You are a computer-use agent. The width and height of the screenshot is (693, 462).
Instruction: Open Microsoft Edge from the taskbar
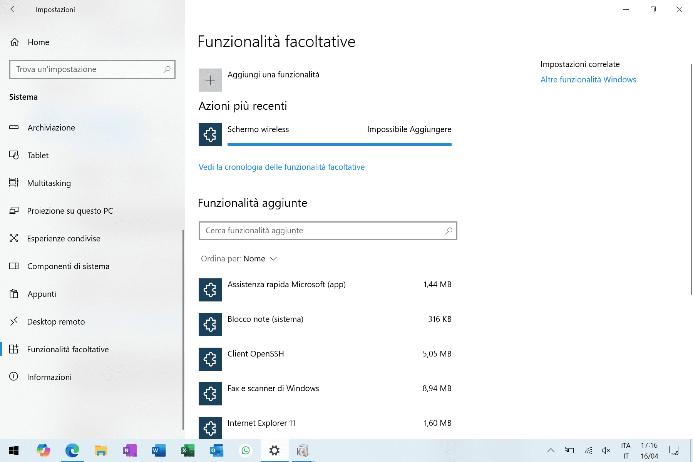click(x=72, y=450)
